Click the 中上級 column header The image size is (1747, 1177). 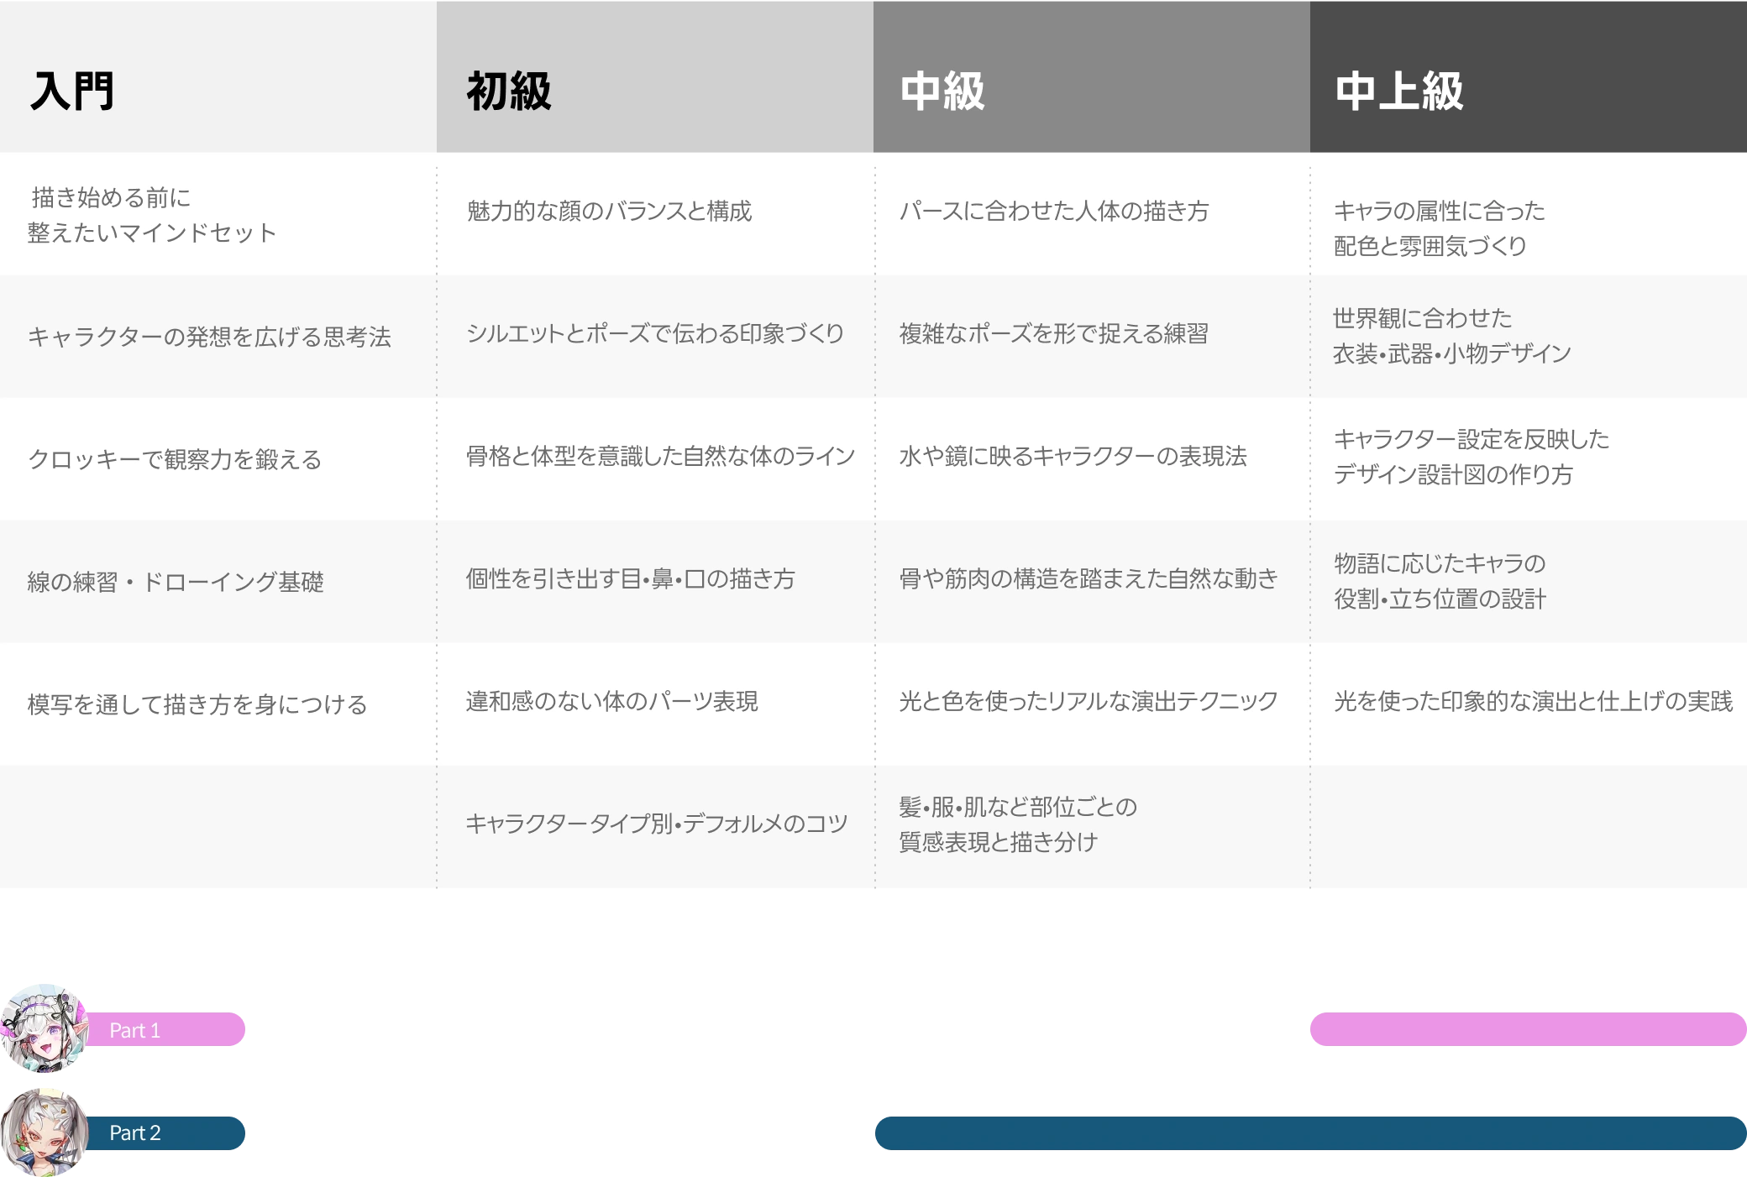click(x=1529, y=76)
